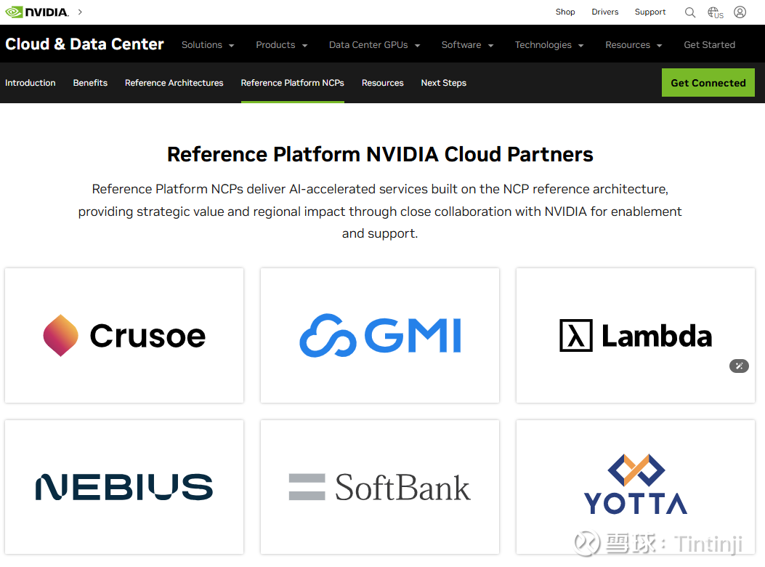The image size is (765, 567).
Task: Go to the Introduction section tab
Action: click(x=31, y=83)
